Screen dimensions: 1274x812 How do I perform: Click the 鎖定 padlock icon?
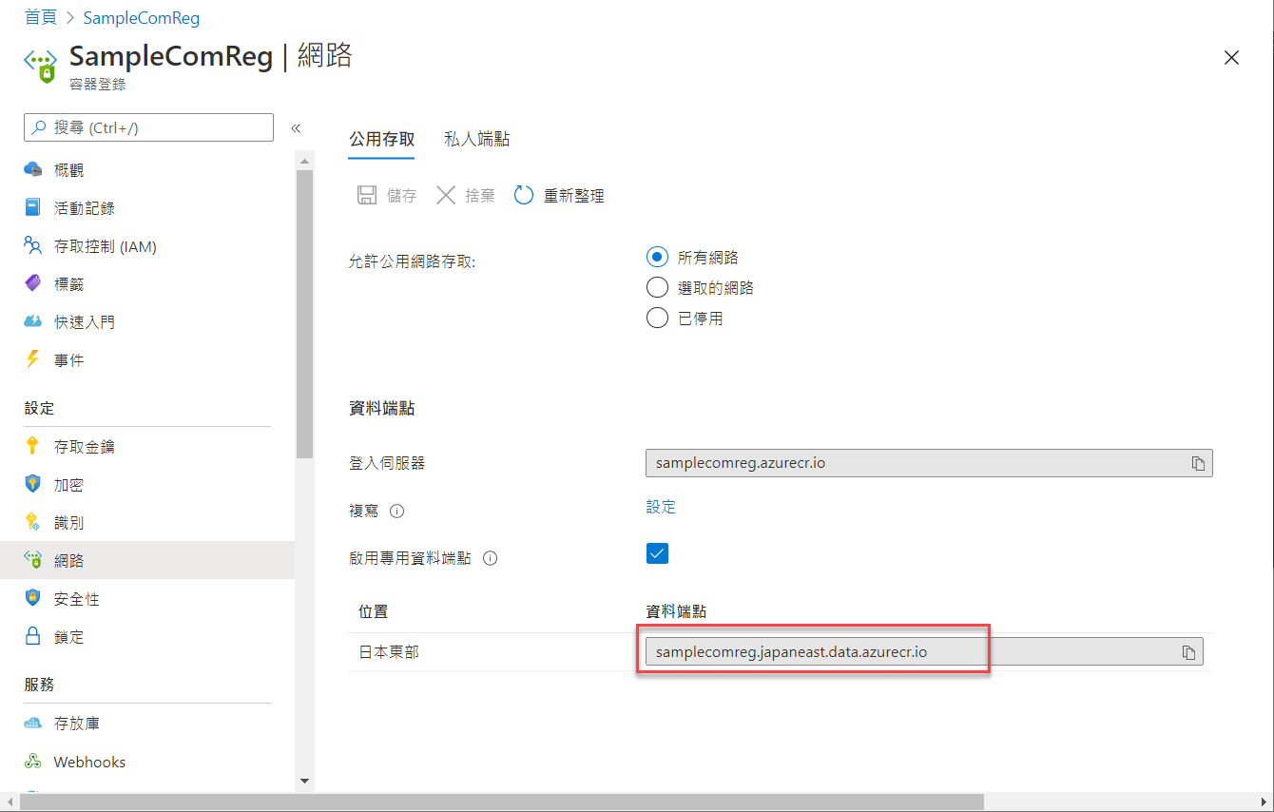click(33, 636)
